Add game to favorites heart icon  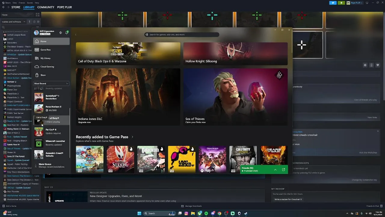378,65
